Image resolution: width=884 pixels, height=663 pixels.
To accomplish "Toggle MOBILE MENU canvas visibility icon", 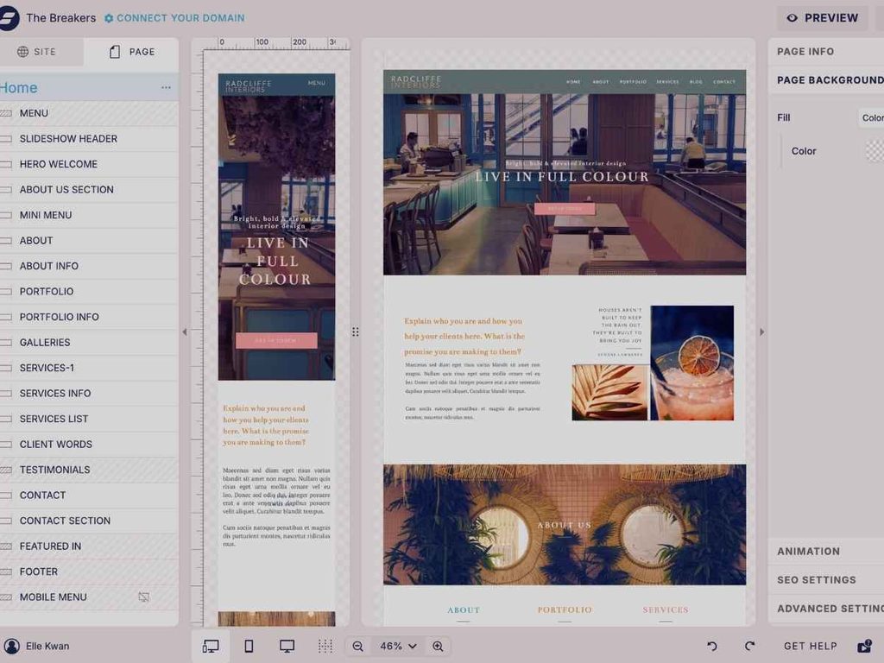I will coord(144,597).
